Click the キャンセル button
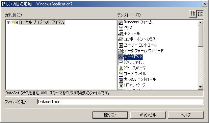Viewport: 209px width, 123px height. tap(148, 115)
